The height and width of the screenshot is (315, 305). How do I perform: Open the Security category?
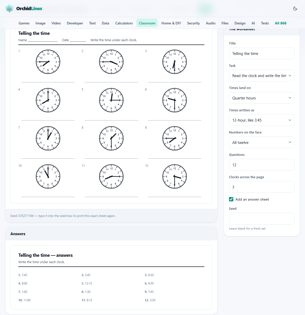(x=193, y=23)
